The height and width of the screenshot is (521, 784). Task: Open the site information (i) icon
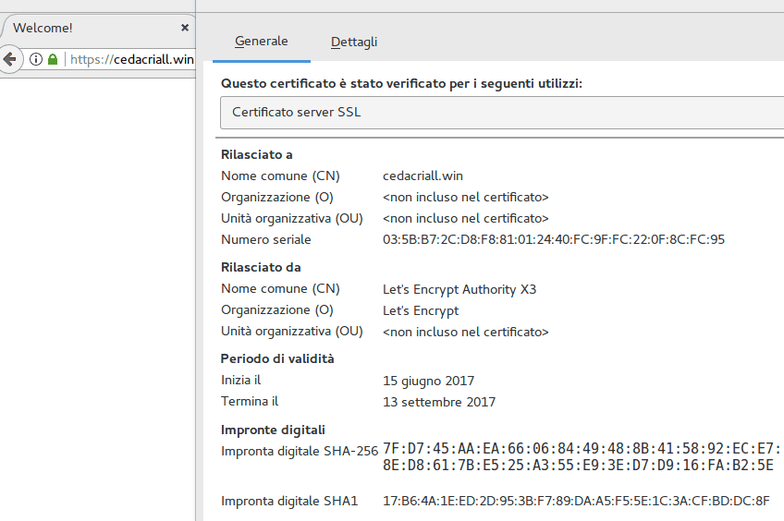point(36,59)
